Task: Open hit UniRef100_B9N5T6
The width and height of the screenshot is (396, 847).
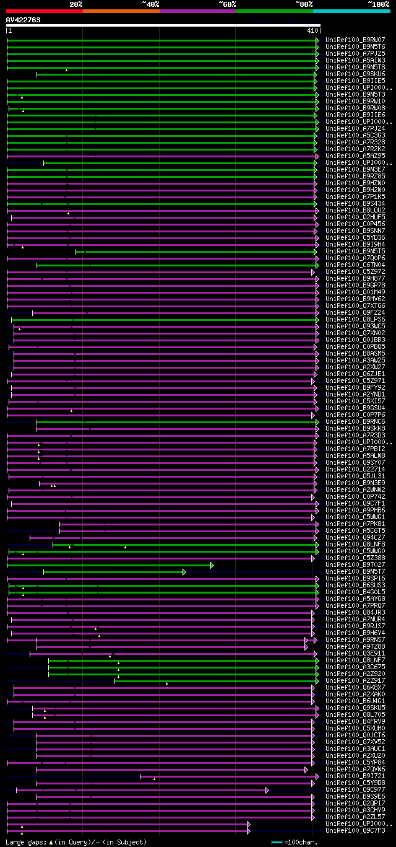Action: (x=355, y=47)
